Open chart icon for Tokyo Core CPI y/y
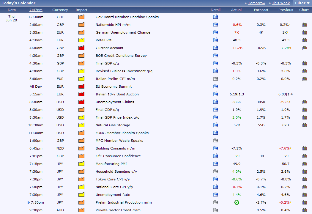 pos(305,179)
